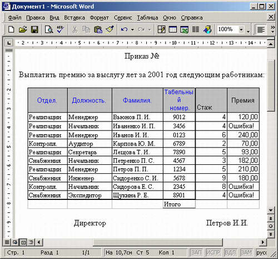The height and width of the screenshot is (259, 278).
Task: Save the document with the floppy disk icon
Action: point(34,30)
